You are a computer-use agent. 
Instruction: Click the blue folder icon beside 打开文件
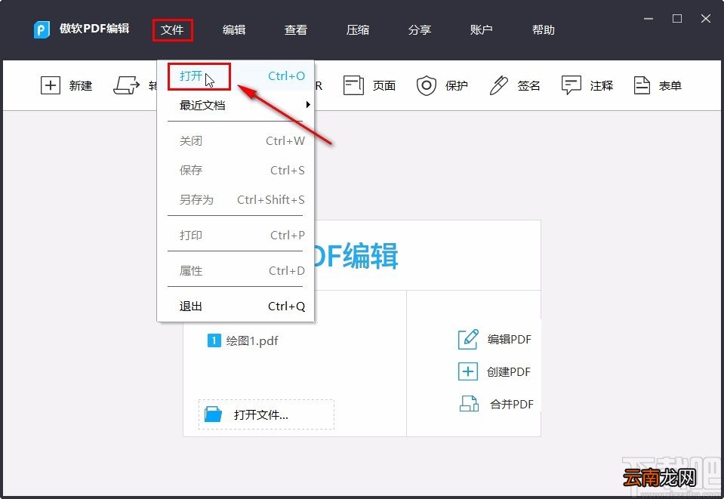pos(214,414)
